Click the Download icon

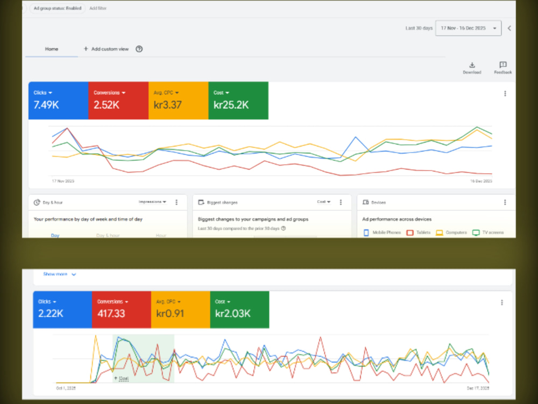pos(472,65)
